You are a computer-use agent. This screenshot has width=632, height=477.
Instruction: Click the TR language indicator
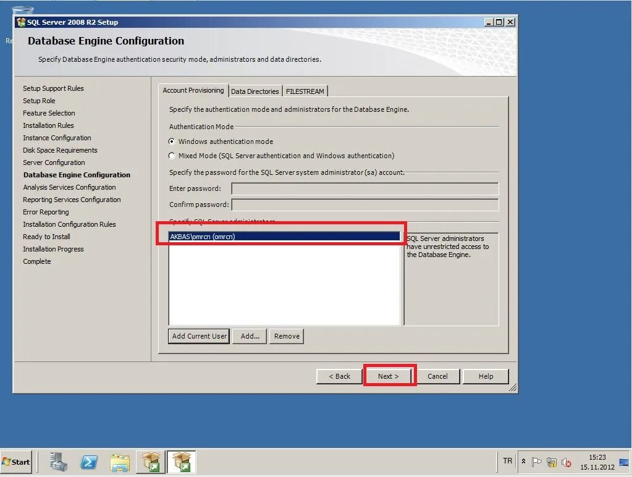tap(507, 461)
